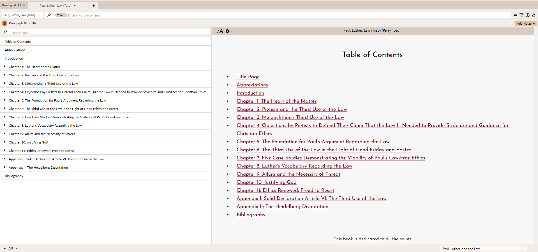Expand Chapter 9: Allure and the Necessity of Threat
This screenshot has height=252, width=538.
(4, 134)
